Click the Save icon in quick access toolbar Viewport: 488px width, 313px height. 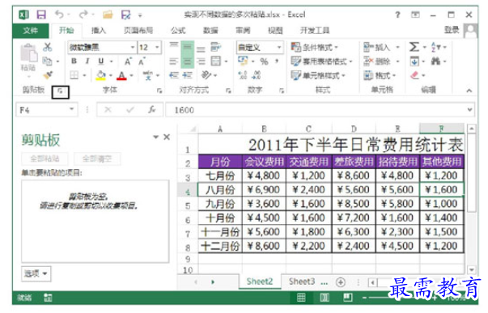(x=41, y=15)
